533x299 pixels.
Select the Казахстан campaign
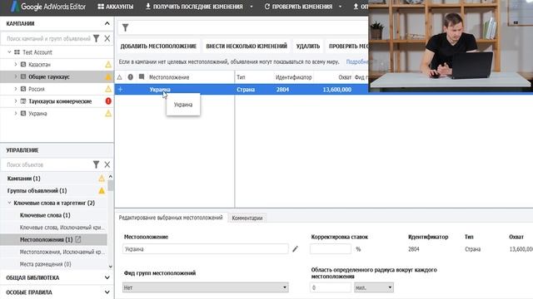coord(39,65)
